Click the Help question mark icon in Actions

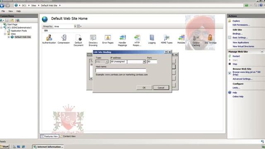230,92
